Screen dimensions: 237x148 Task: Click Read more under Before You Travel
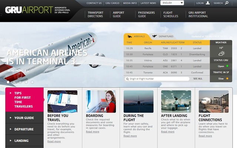54,141
